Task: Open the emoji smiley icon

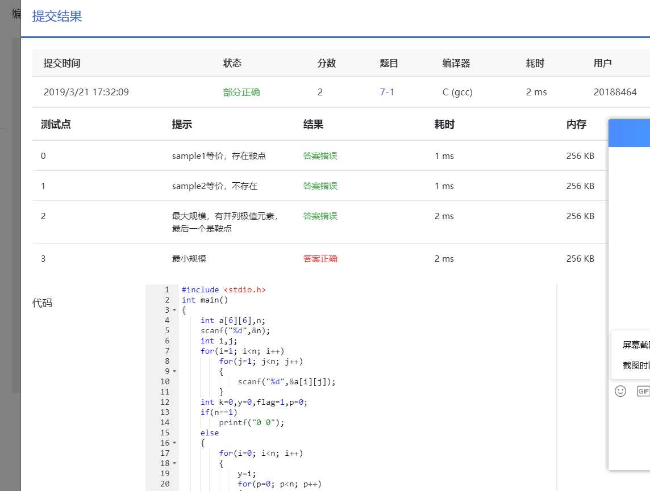Action: pyautogui.click(x=620, y=391)
